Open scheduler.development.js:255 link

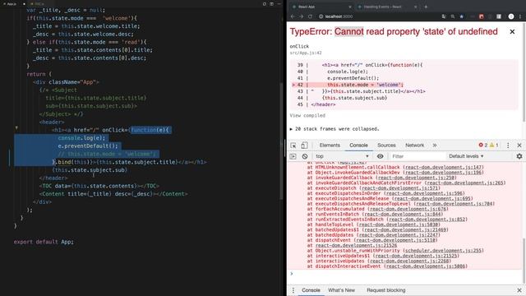(444, 250)
